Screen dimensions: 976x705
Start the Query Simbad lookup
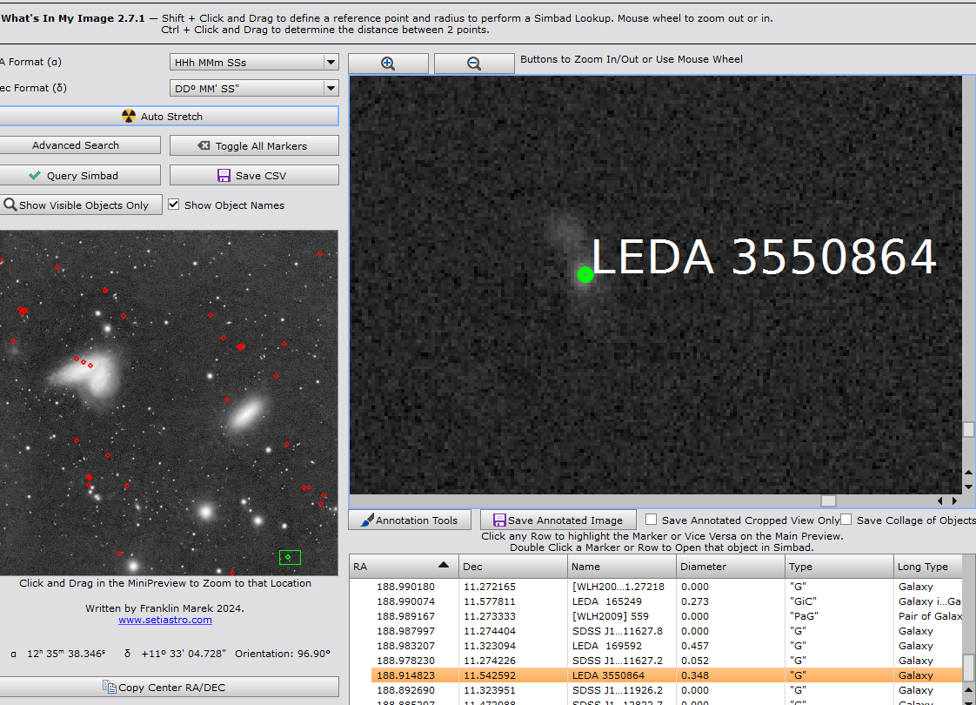(x=80, y=176)
